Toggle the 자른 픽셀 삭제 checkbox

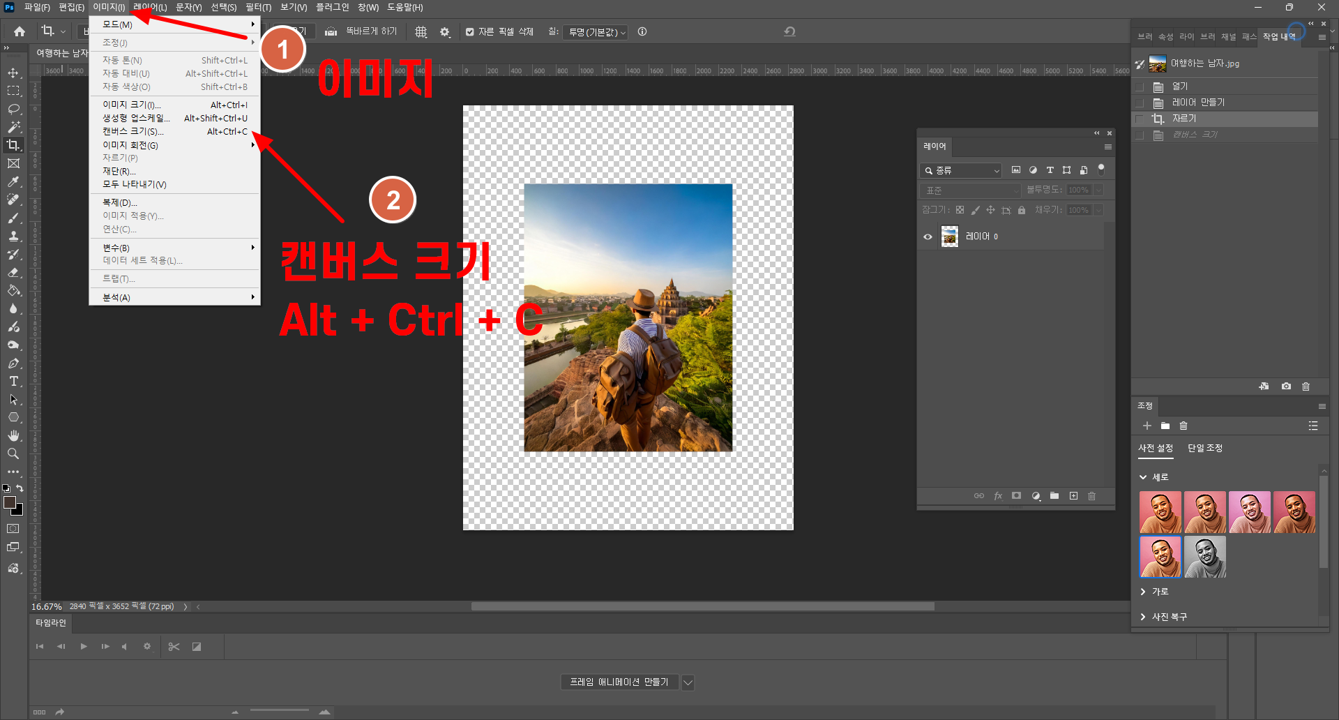pyautogui.click(x=470, y=32)
